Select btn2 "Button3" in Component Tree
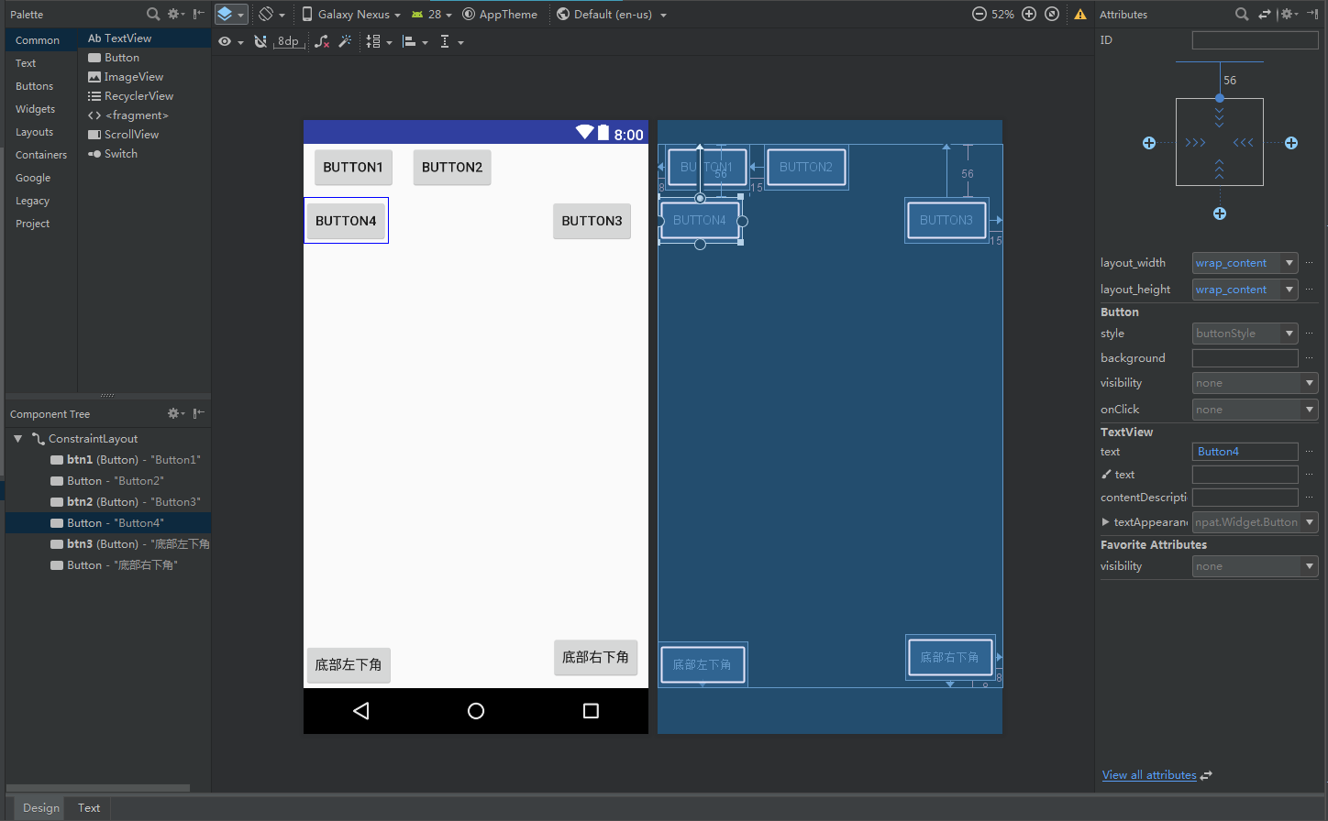The width and height of the screenshot is (1328, 821). coord(108,502)
